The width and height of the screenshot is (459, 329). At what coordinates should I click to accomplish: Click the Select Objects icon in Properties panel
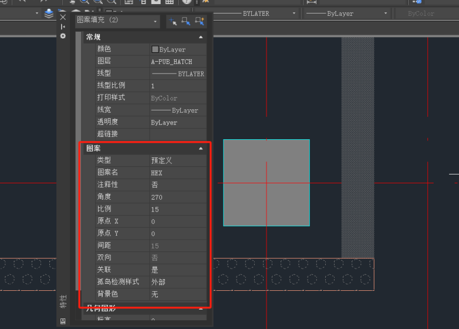click(x=186, y=22)
